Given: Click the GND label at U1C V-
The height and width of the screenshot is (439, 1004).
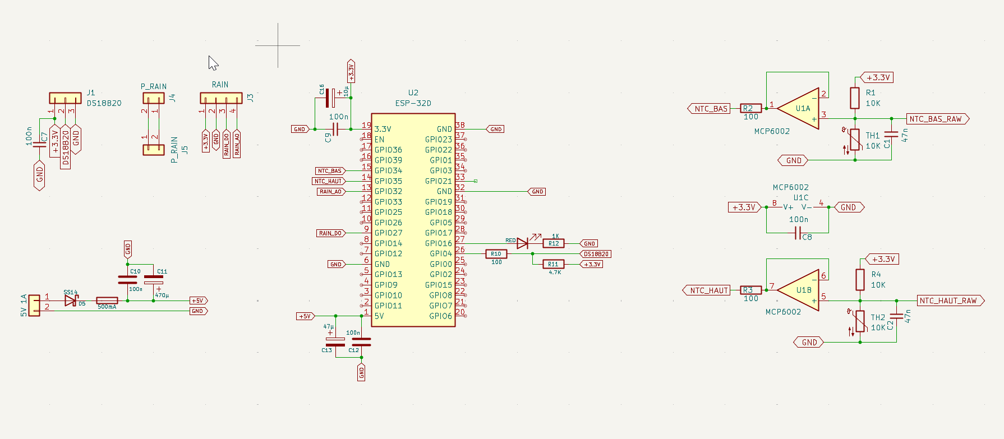Looking at the screenshot, I should coord(849,207).
